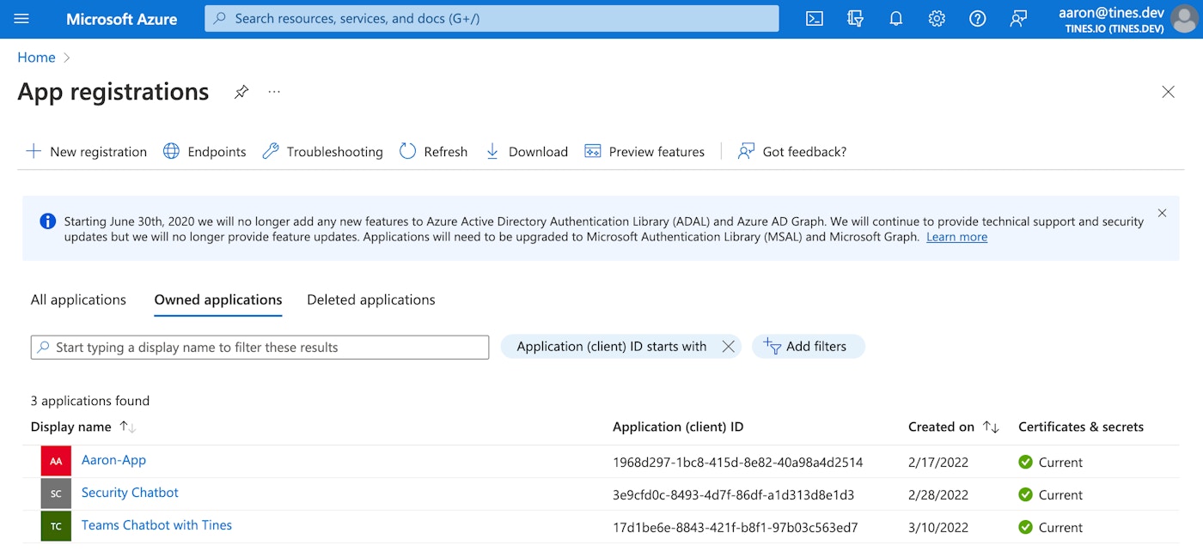Open the ellipsis more options menu
The height and width of the screenshot is (551, 1203).
274,92
